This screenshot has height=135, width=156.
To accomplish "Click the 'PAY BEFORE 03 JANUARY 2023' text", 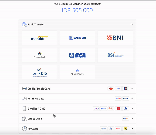I will pyautogui.click(x=72, y=4).
